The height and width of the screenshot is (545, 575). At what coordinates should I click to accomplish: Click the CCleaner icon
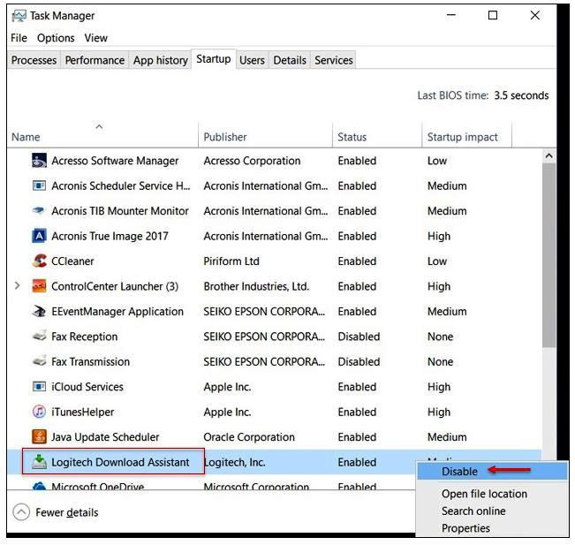pyautogui.click(x=39, y=261)
